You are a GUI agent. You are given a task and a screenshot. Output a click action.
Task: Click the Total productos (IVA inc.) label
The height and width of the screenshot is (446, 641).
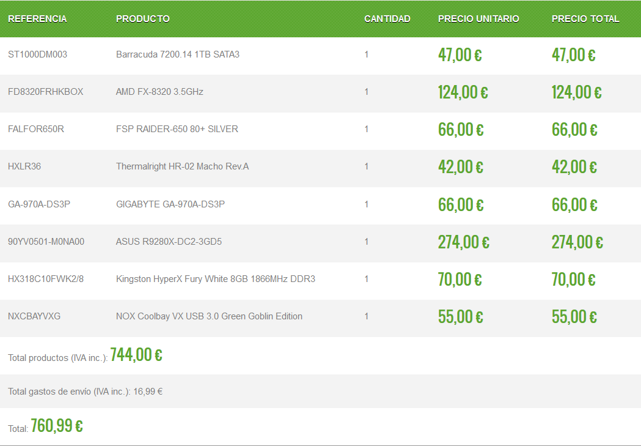pos(57,358)
